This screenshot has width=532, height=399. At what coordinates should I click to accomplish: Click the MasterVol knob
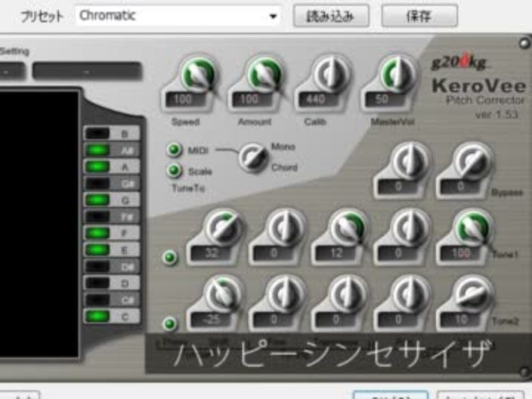pos(397,75)
